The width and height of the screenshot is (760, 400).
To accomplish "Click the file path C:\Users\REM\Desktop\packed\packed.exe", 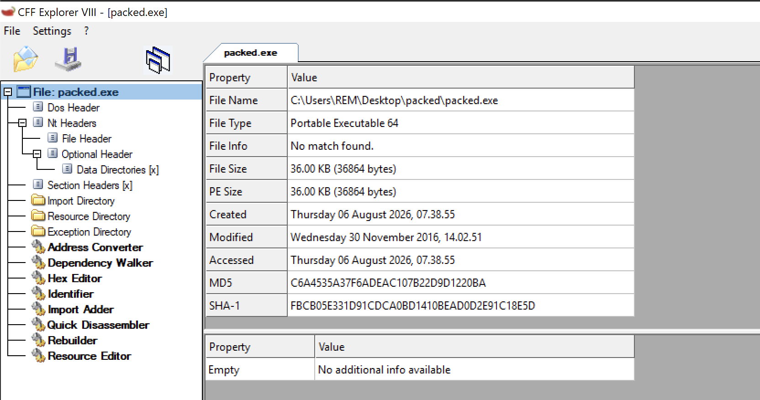I will pyautogui.click(x=394, y=100).
